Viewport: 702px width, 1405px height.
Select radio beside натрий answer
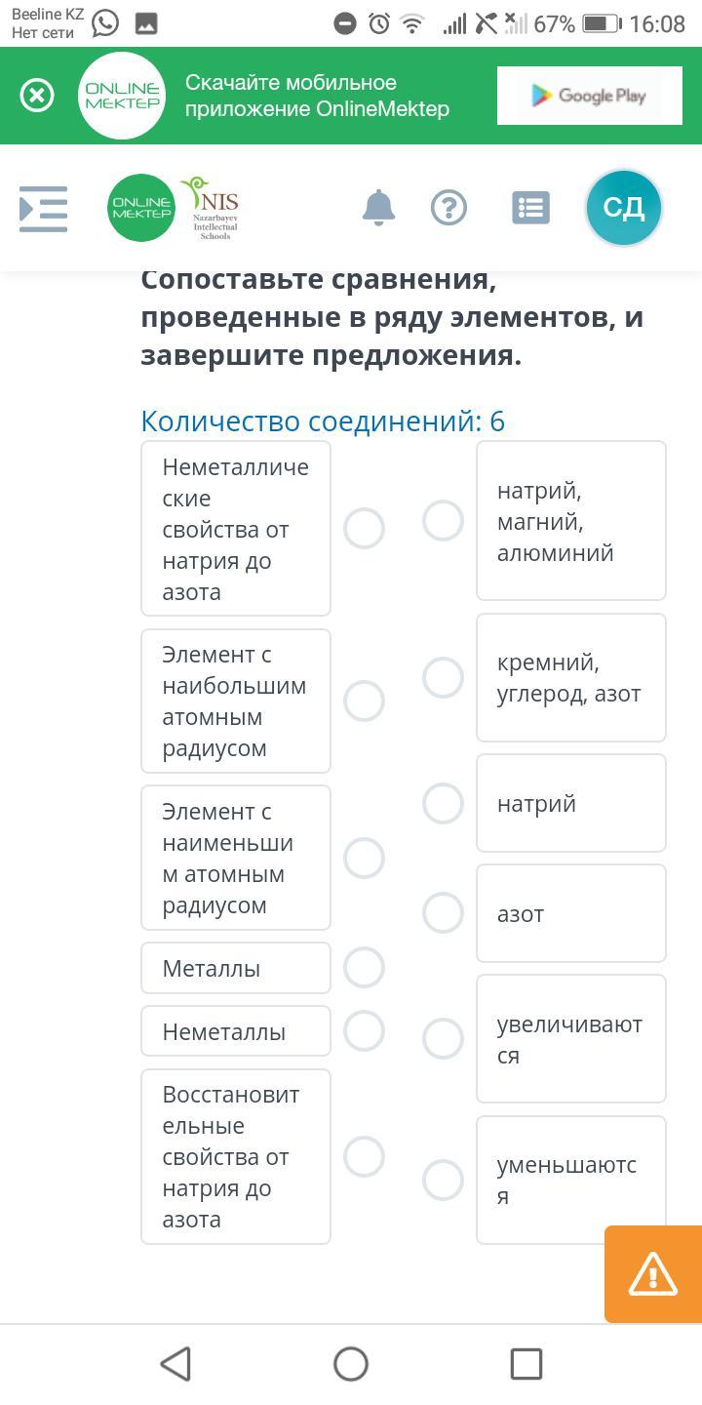pos(443,803)
